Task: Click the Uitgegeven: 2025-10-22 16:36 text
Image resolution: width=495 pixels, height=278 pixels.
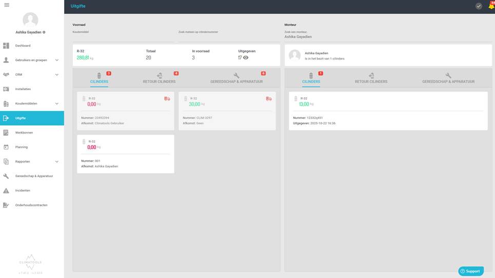Action: 314,123
